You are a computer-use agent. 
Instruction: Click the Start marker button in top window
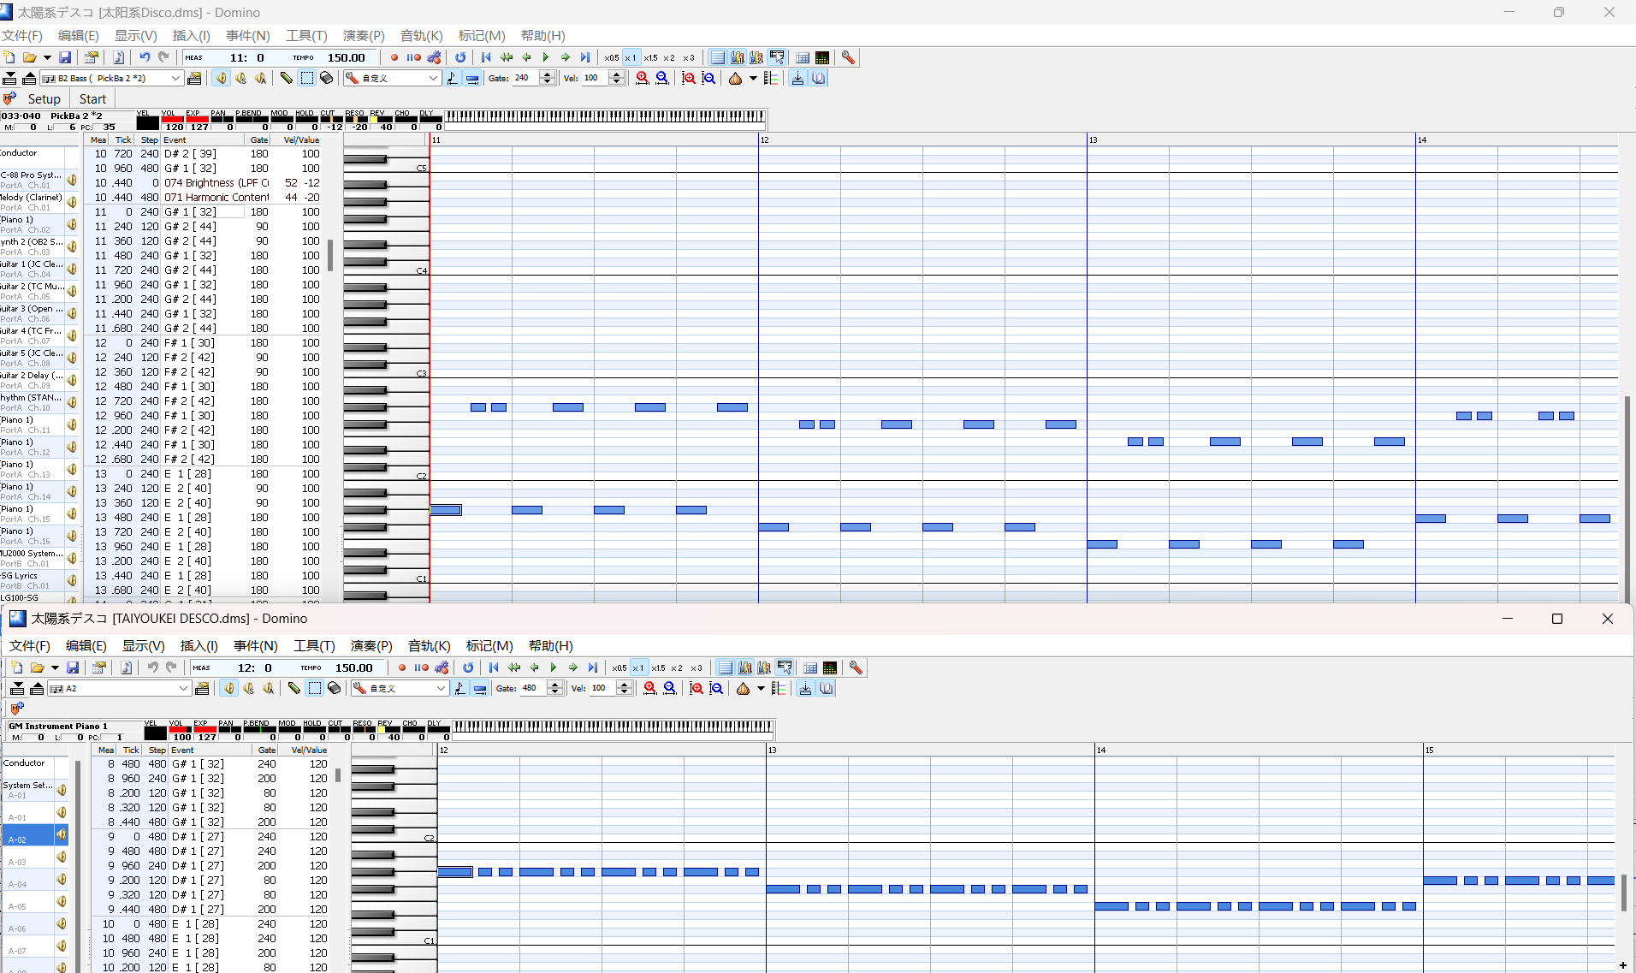[92, 98]
